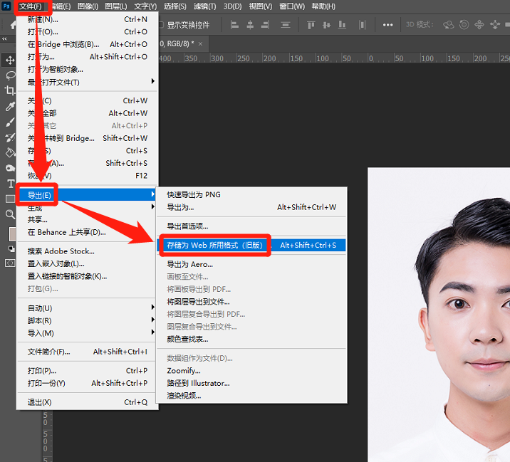Select 导出首选项...

pyautogui.click(x=251, y=226)
